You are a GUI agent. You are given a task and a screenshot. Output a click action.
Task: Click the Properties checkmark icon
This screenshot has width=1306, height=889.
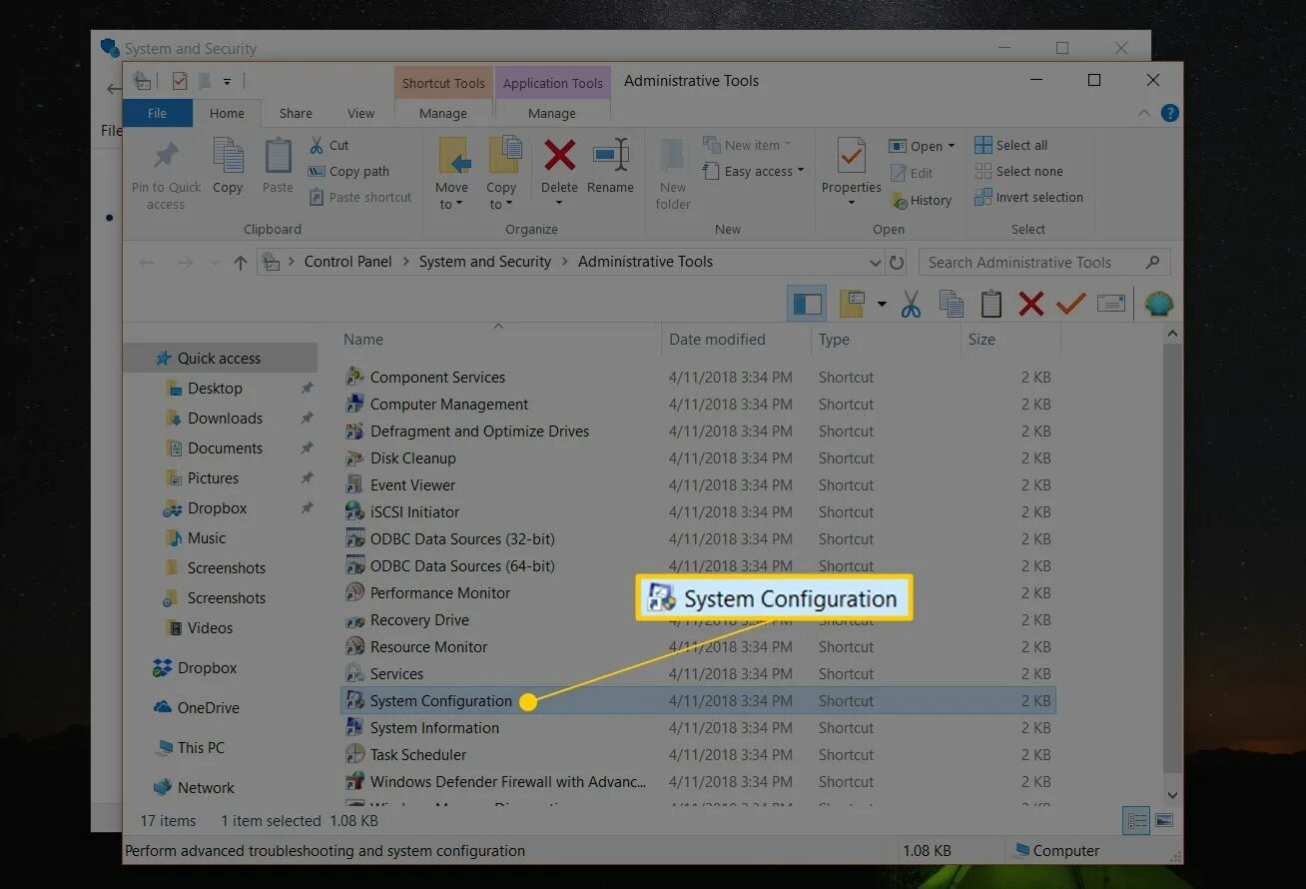click(851, 157)
